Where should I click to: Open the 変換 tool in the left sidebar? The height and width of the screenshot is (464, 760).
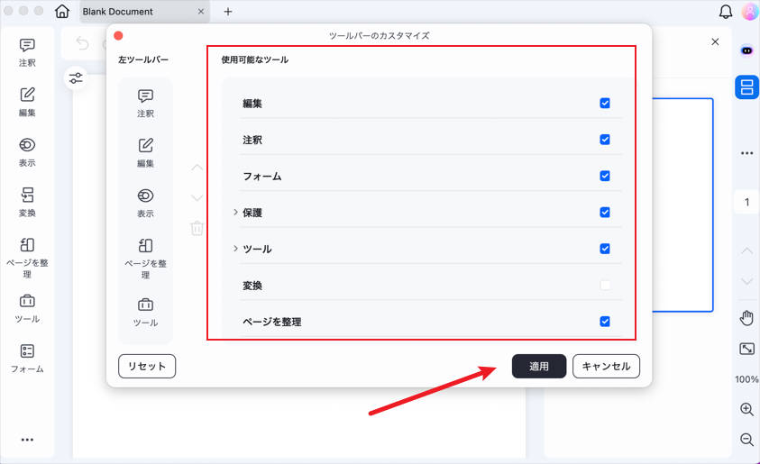27,202
